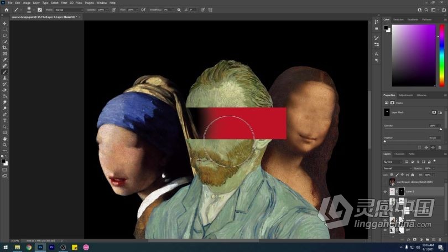448x252 pixels.
Task: Switch to the Adjustments tab
Action: [x=406, y=95]
